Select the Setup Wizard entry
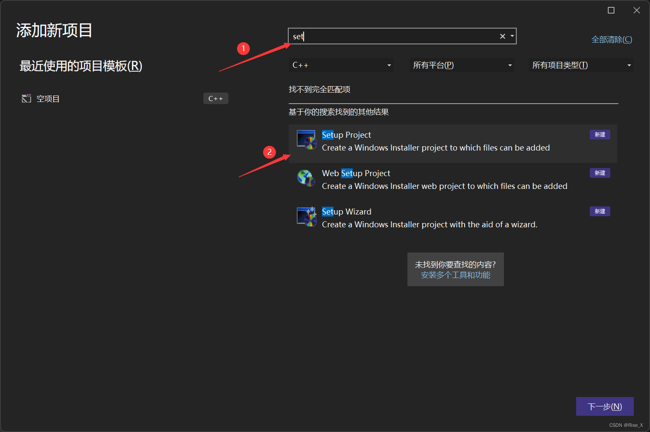650x432 pixels. pos(427,217)
